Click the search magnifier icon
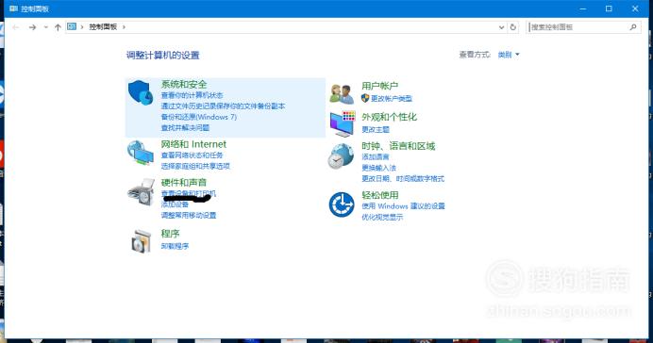Screen dimensions: 653x343 (x=633, y=27)
